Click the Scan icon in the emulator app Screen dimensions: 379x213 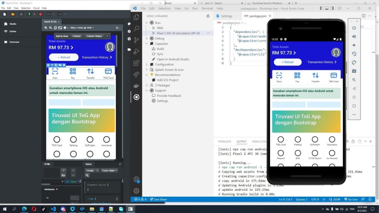279,75
